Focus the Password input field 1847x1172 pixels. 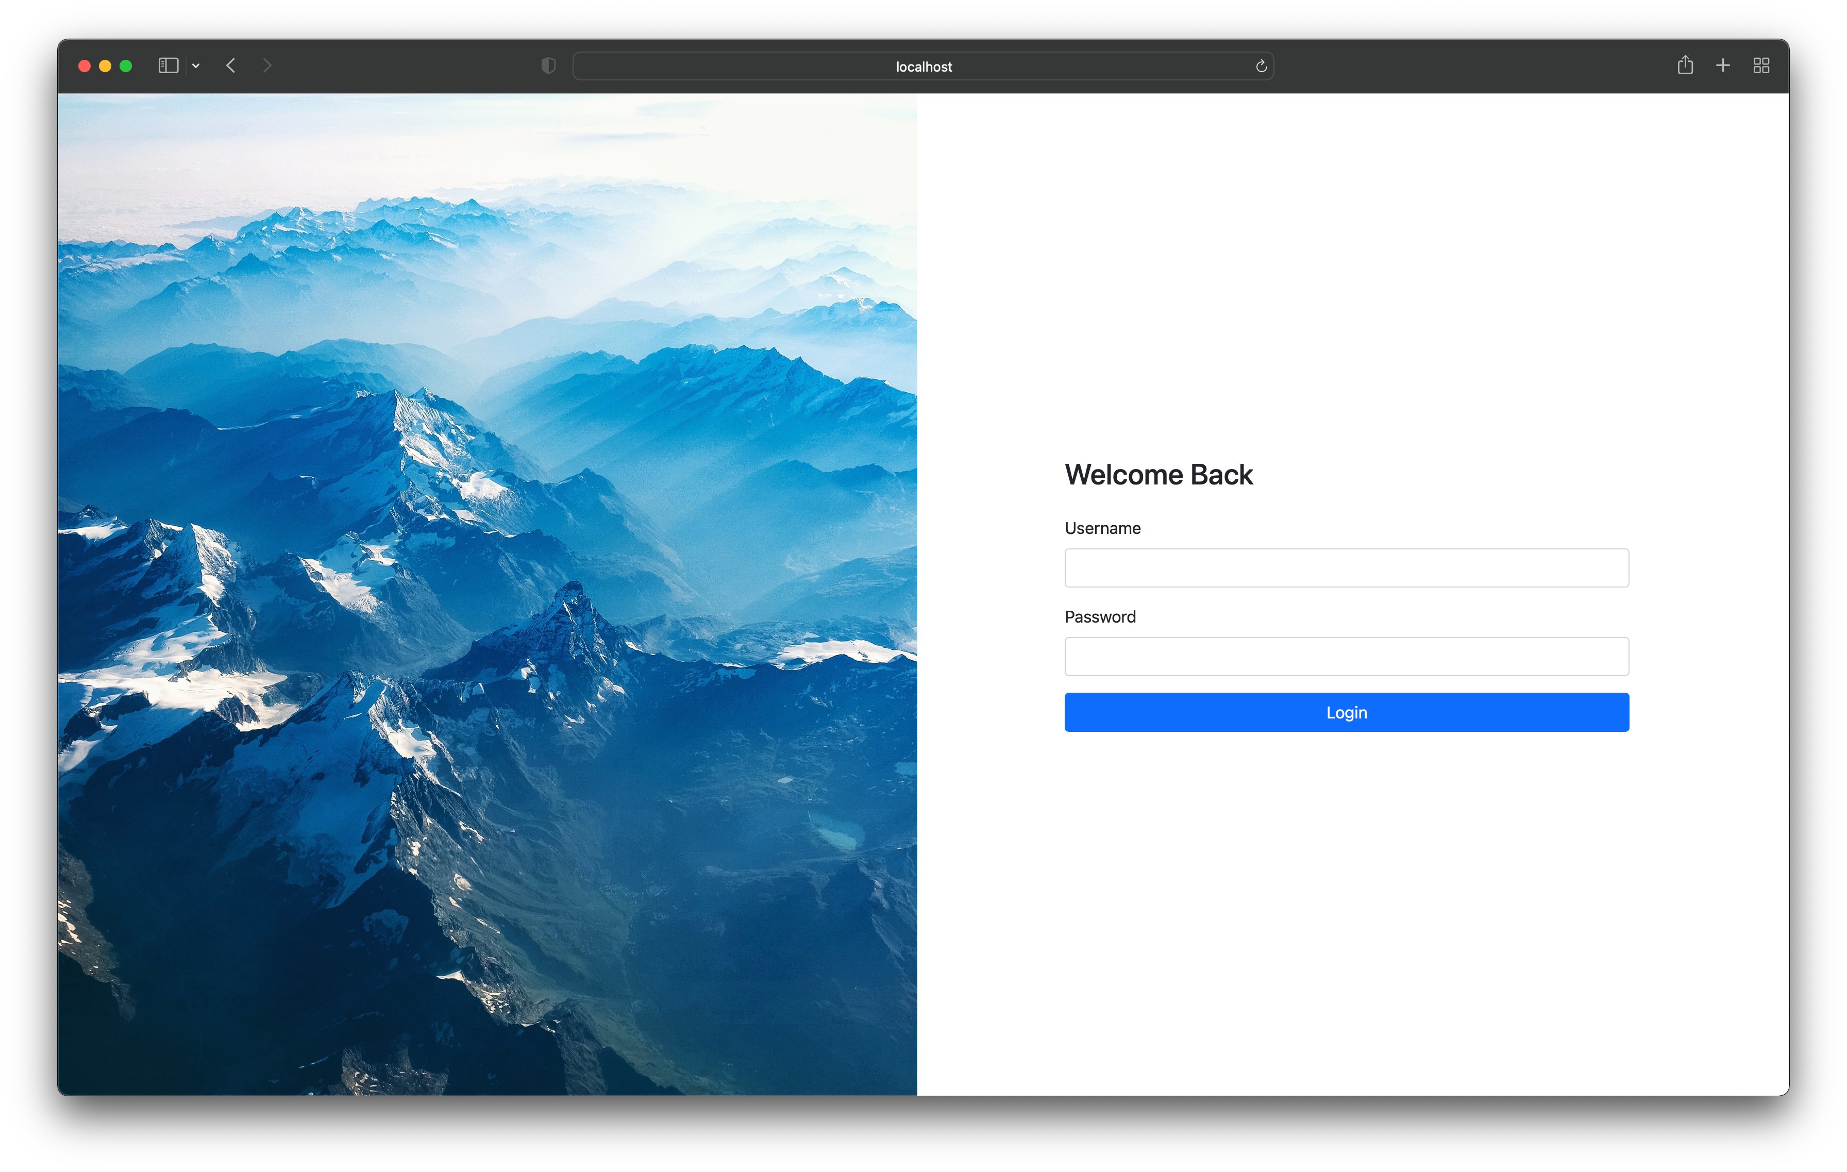[x=1346, y=657]
